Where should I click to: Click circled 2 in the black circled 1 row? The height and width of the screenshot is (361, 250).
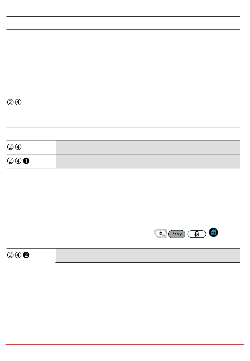pos(10,161)
